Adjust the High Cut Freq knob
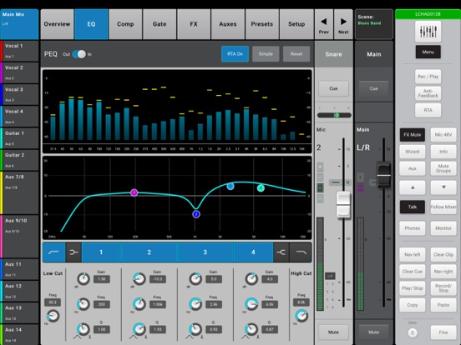This screenshot has width=461, height=345. pos(301,316)
